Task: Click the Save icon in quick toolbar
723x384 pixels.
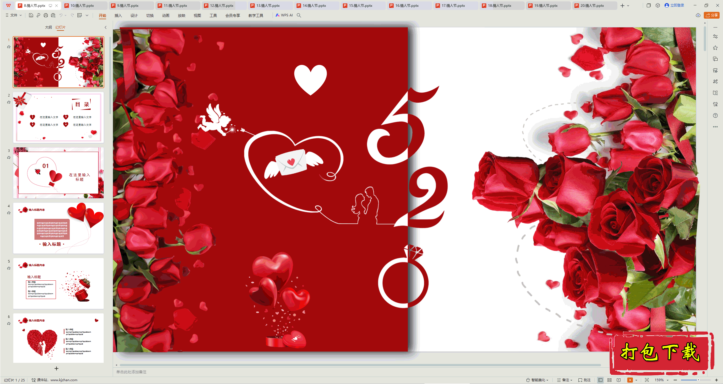Action: [x=31, y=15]
